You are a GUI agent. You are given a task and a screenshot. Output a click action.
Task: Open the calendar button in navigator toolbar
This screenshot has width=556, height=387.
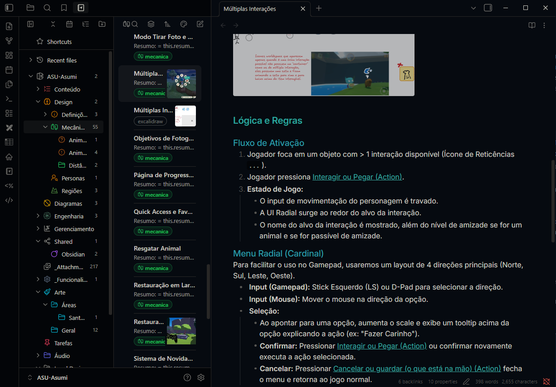pos(69,24)
